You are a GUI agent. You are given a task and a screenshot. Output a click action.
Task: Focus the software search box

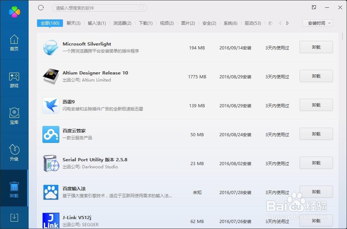pos(99,8)
